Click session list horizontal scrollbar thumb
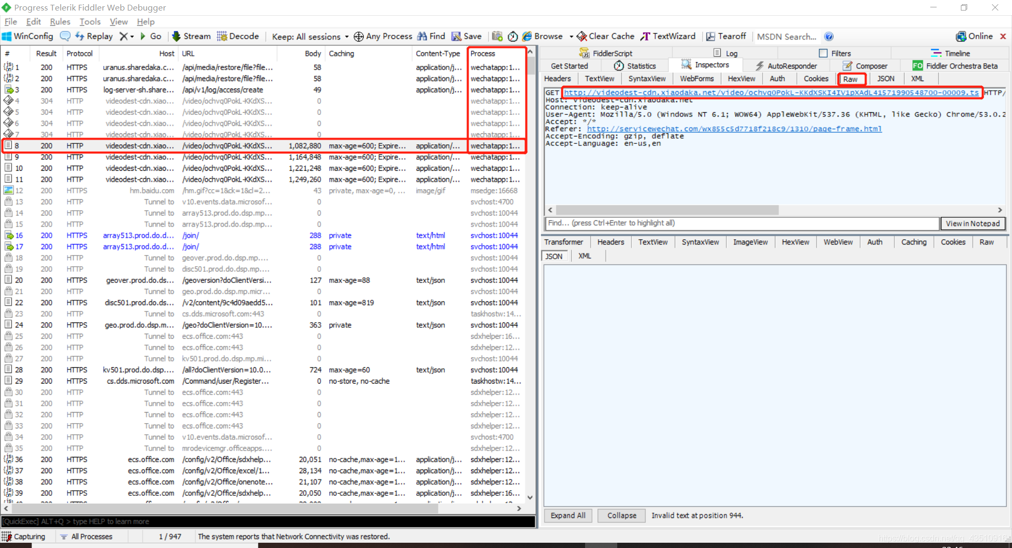 point(224,508)
